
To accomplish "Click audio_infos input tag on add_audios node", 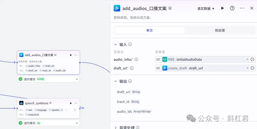I will coord(33,66).
